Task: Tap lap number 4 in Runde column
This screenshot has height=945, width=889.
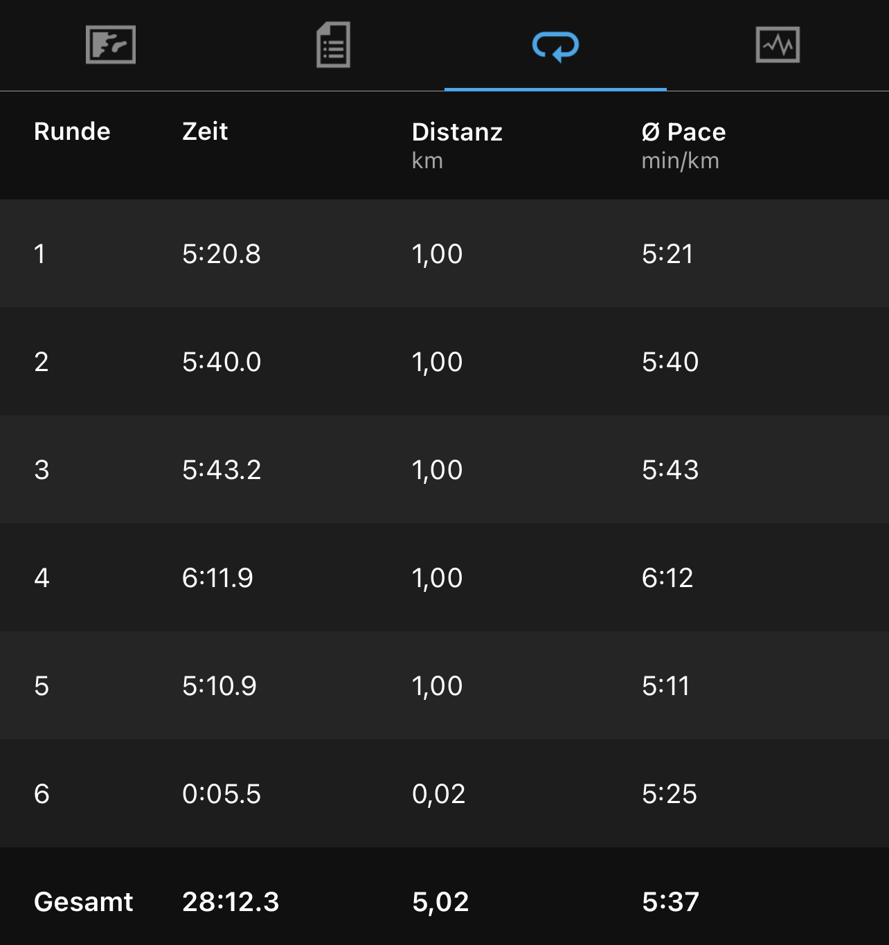Action: point(42,578)
